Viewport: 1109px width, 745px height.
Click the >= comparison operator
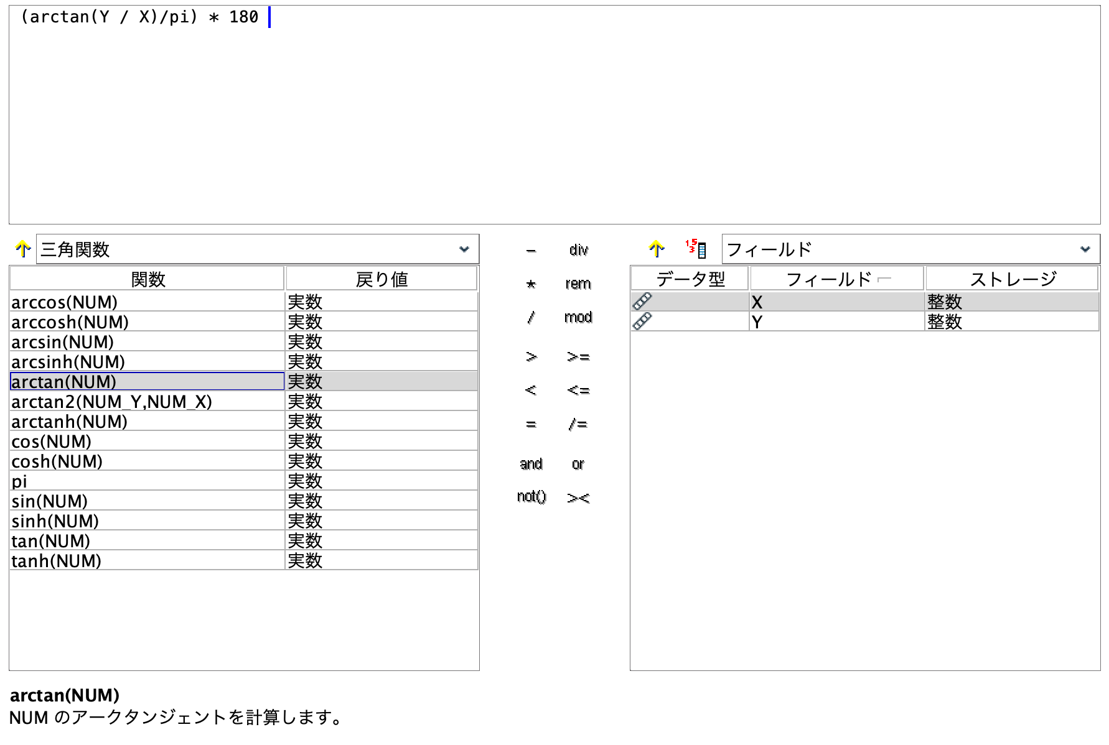point(579,356)
